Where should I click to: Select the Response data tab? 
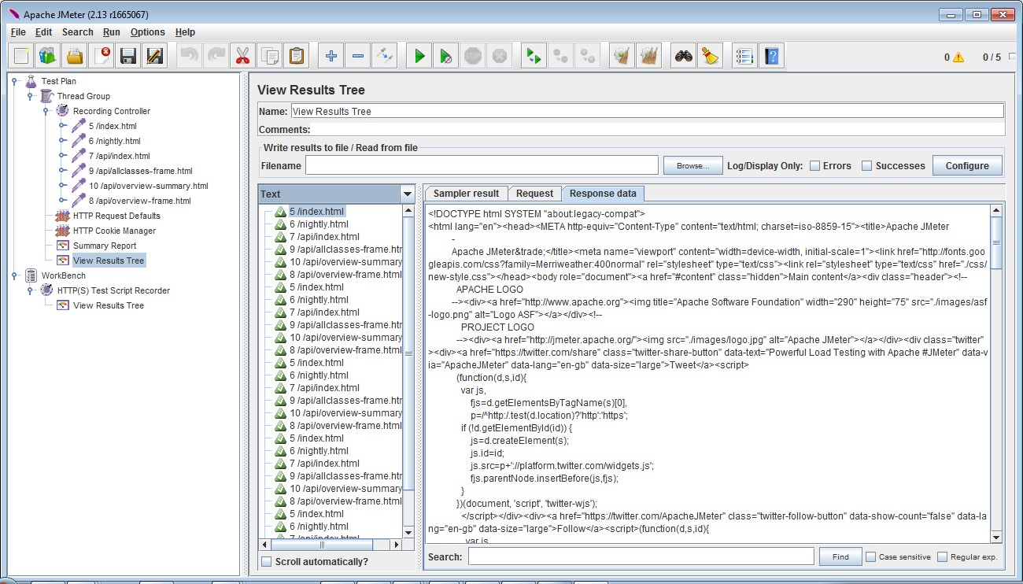point(603,194)
